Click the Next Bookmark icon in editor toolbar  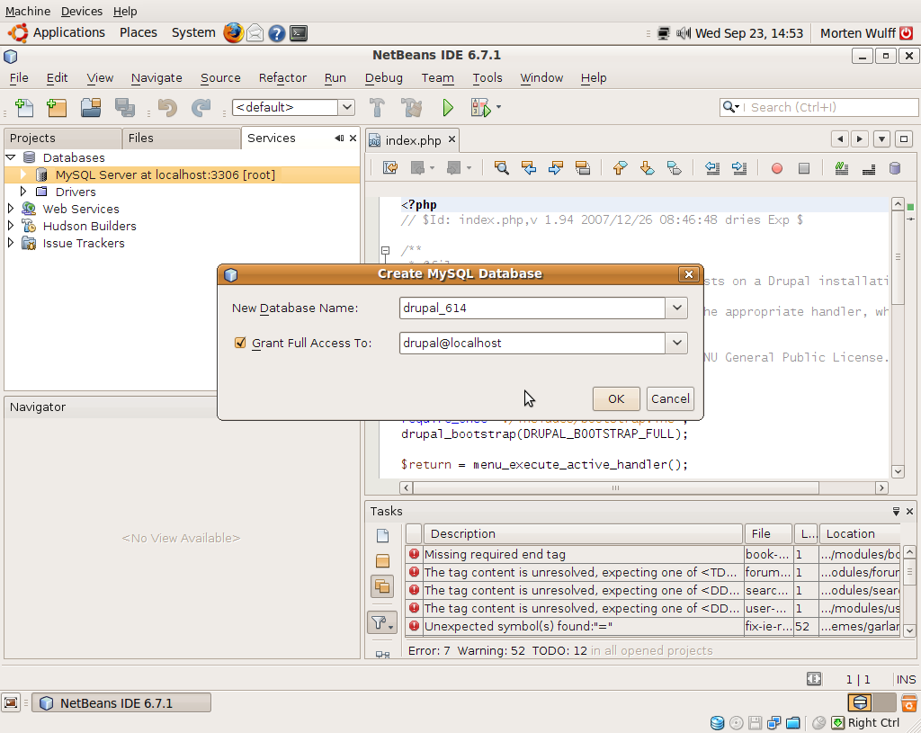(647, 168)
